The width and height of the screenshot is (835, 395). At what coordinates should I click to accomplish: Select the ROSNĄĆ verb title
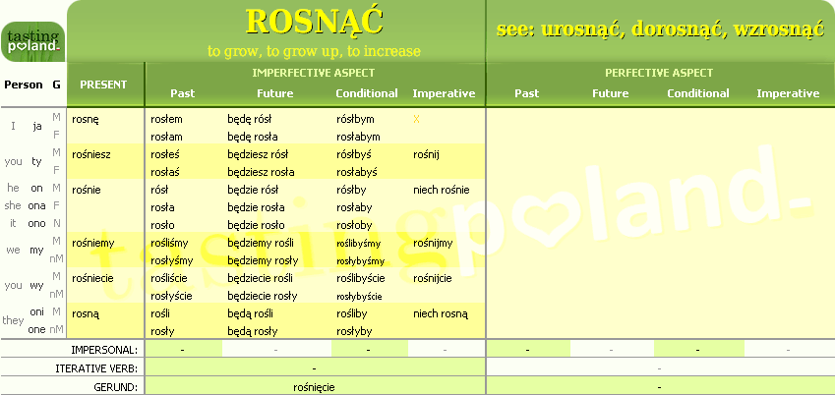pos(314,23)
